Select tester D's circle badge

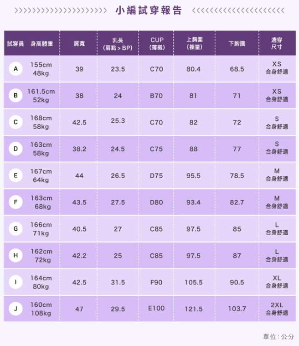15,149
